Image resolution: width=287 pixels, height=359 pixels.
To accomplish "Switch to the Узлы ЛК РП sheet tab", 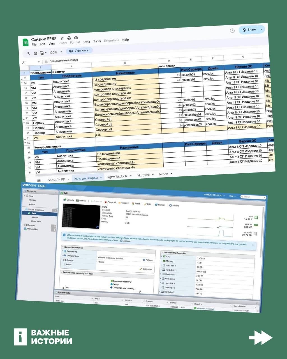I will coord(59,179).
